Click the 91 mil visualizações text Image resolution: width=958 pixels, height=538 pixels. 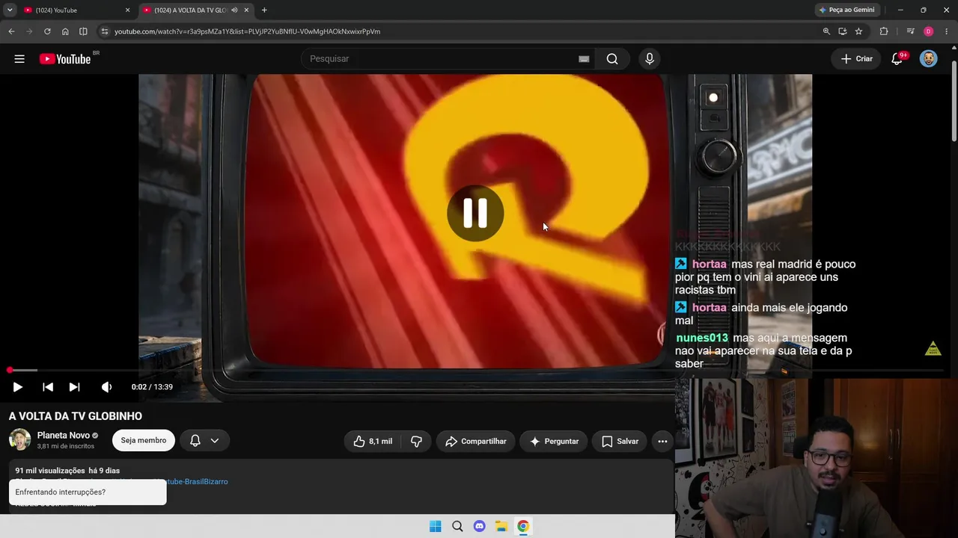tap(50, 471)
